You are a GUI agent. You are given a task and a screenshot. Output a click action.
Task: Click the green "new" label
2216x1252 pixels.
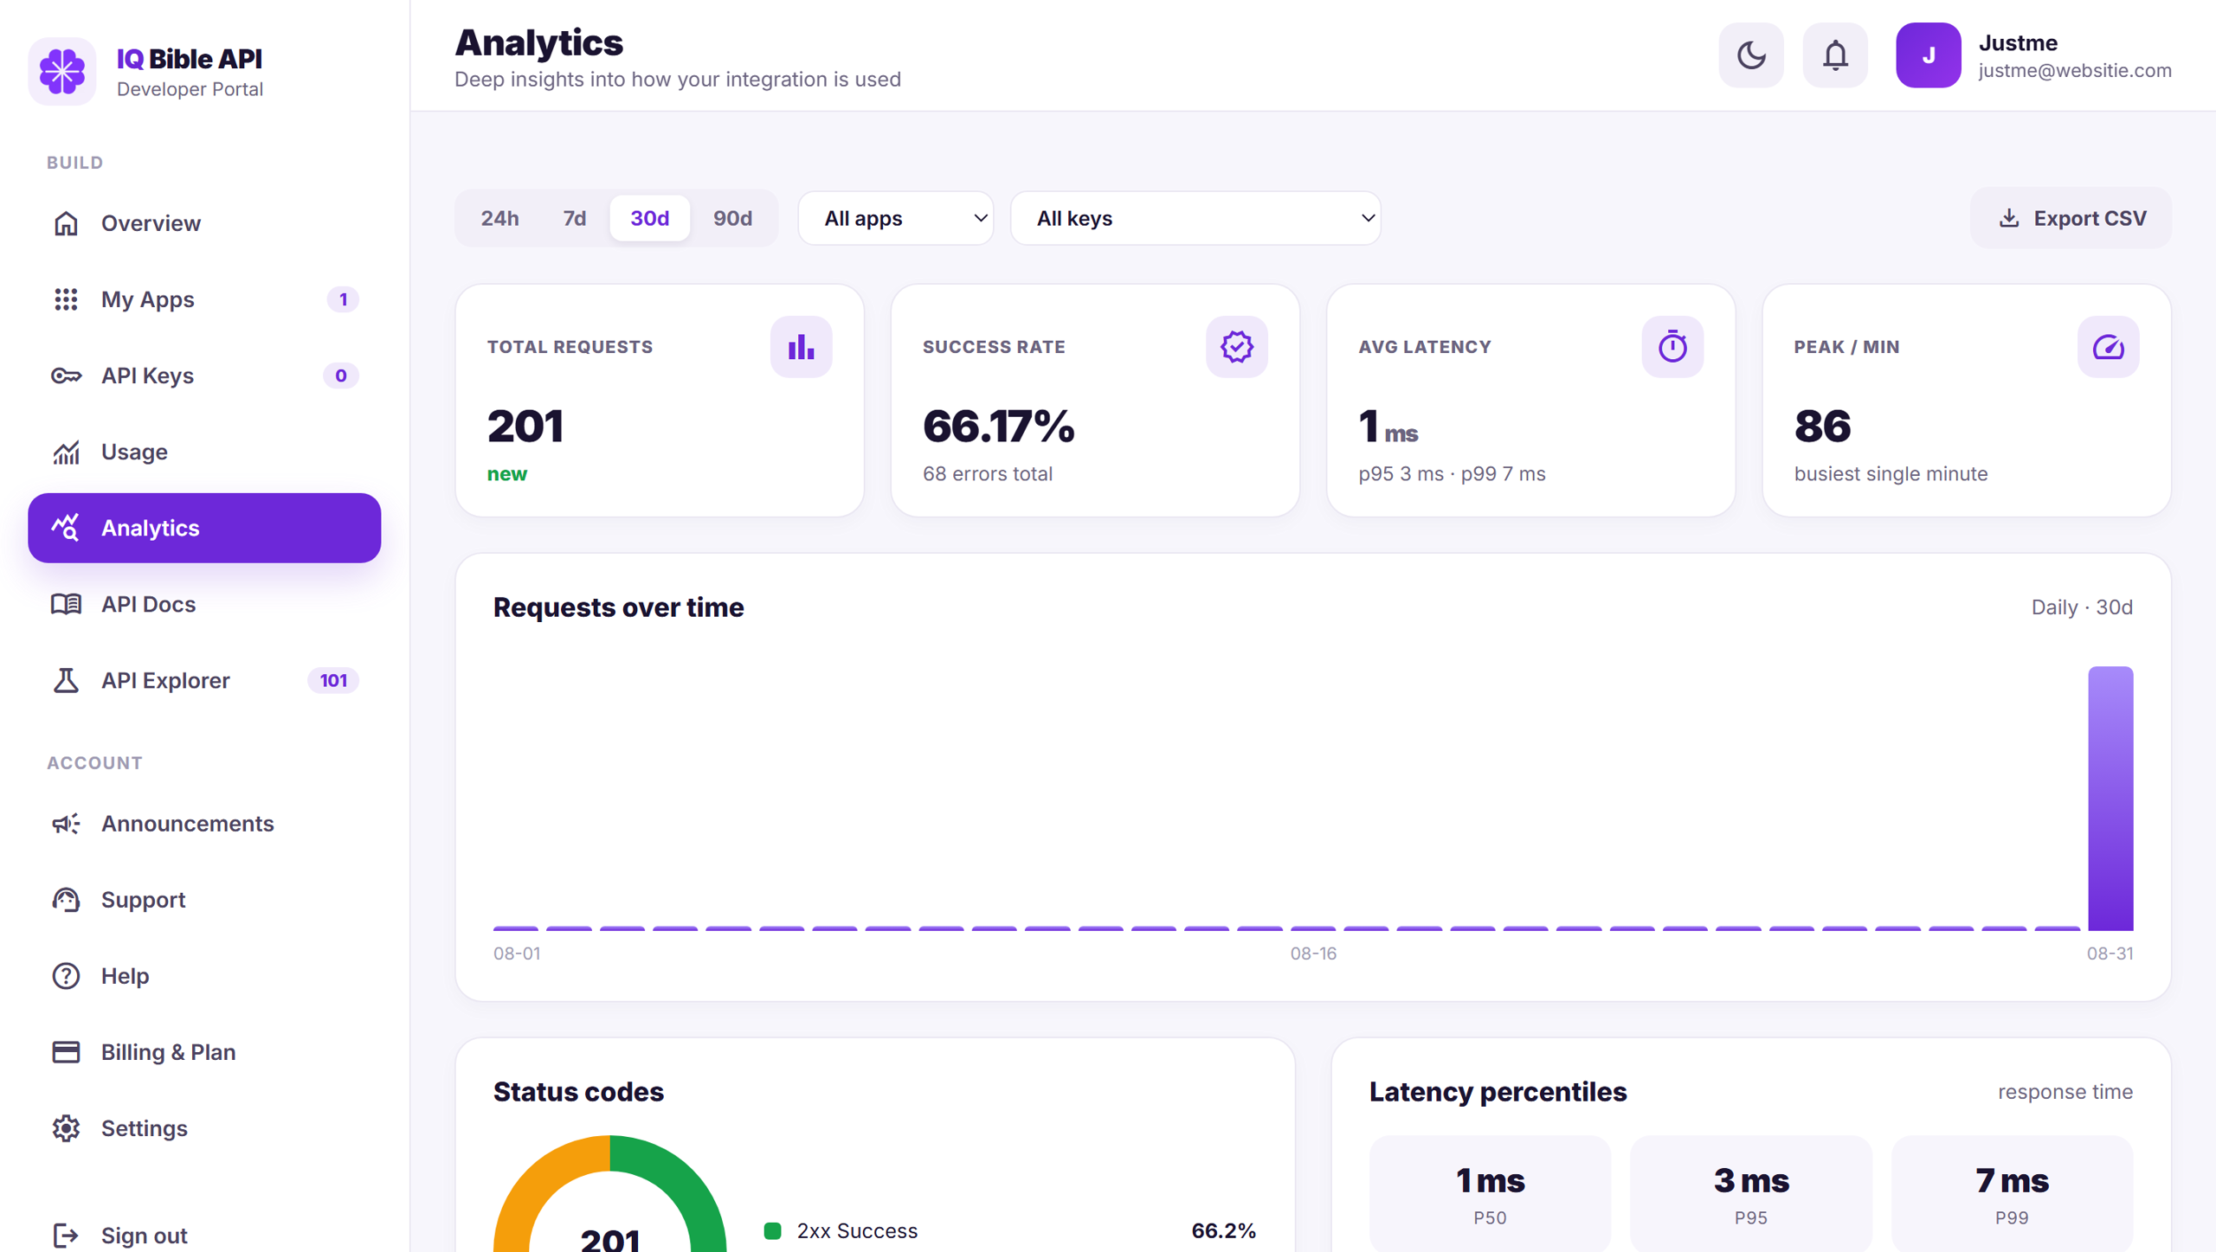coord(507,474)
